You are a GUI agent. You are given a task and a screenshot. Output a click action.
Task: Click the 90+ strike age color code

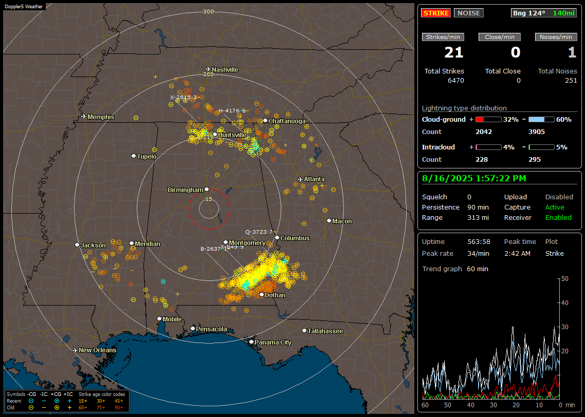pos(119,408)
